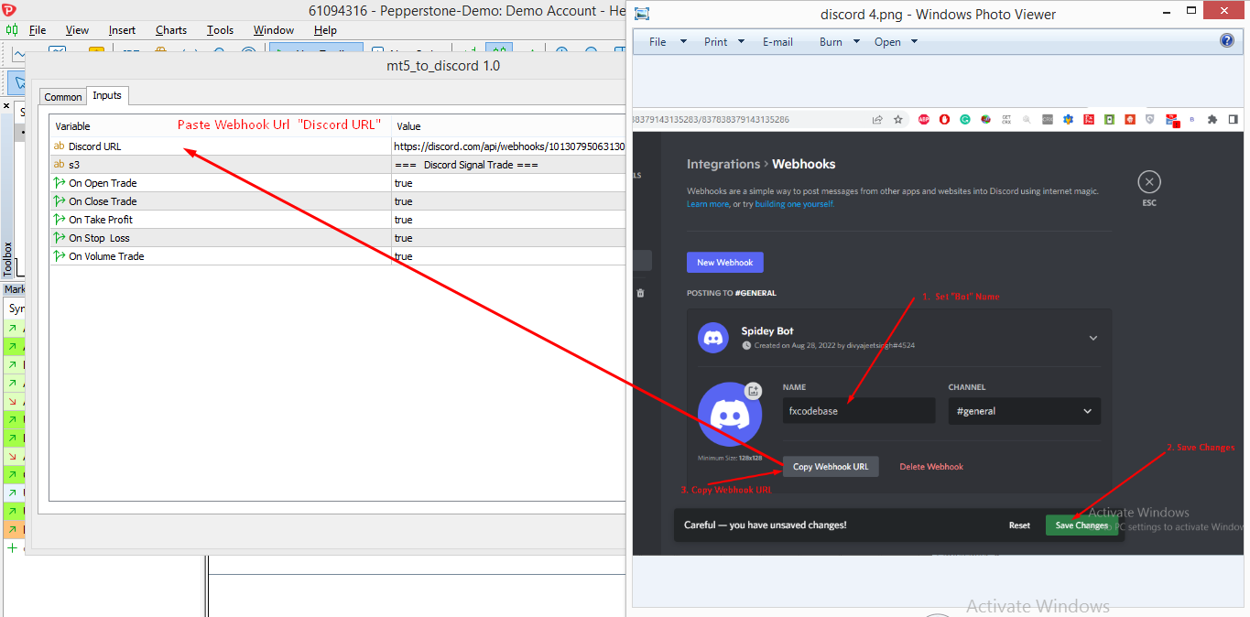Open the building one yourself link
This screenshot has height=617, width=1250.
pyautogui.click(x=794, y=204)
